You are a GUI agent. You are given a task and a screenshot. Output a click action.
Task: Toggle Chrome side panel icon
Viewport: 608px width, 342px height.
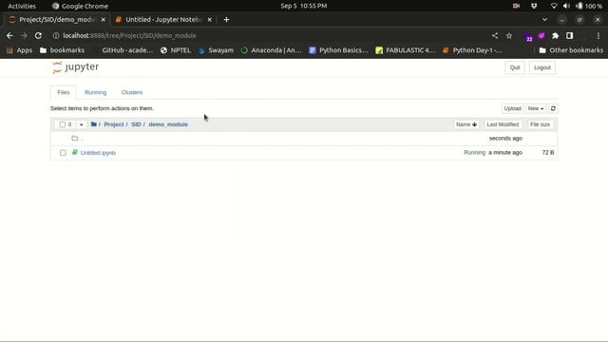point(569,36)
